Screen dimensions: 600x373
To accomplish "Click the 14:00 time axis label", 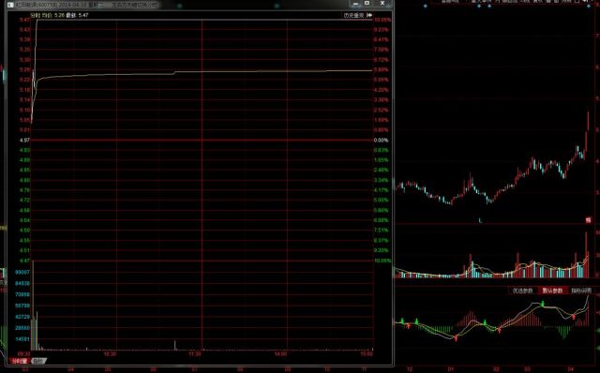I will click(280, 354).
